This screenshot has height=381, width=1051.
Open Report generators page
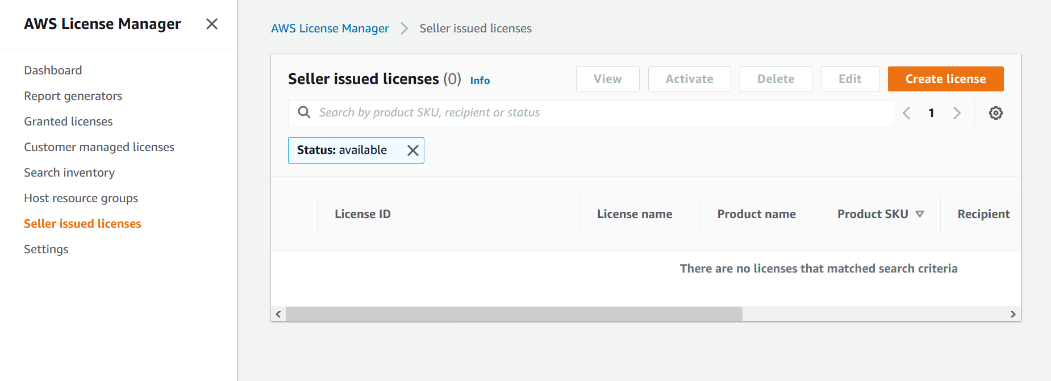(73, 96)
